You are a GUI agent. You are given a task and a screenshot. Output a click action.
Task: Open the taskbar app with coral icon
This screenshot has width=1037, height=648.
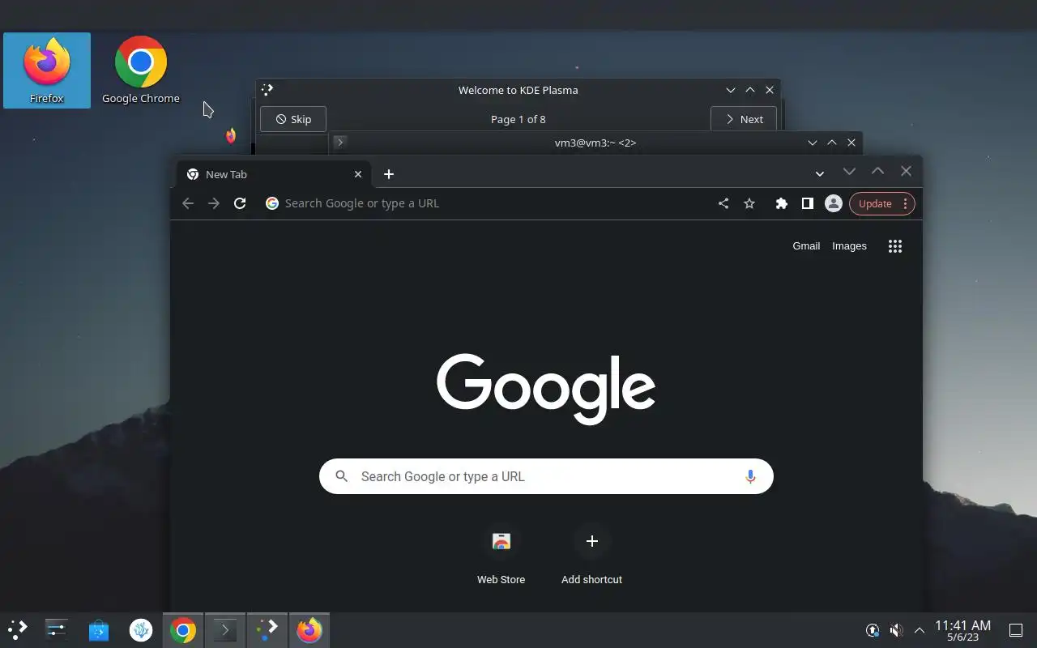tap(141, 629)
